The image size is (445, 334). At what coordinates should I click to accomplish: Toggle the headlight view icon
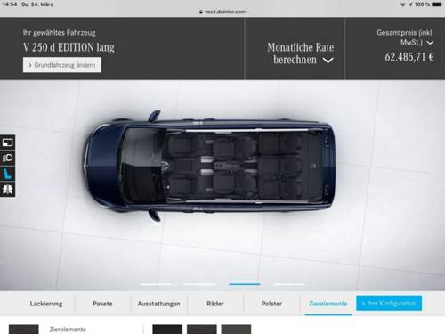(x=7, y=158)
